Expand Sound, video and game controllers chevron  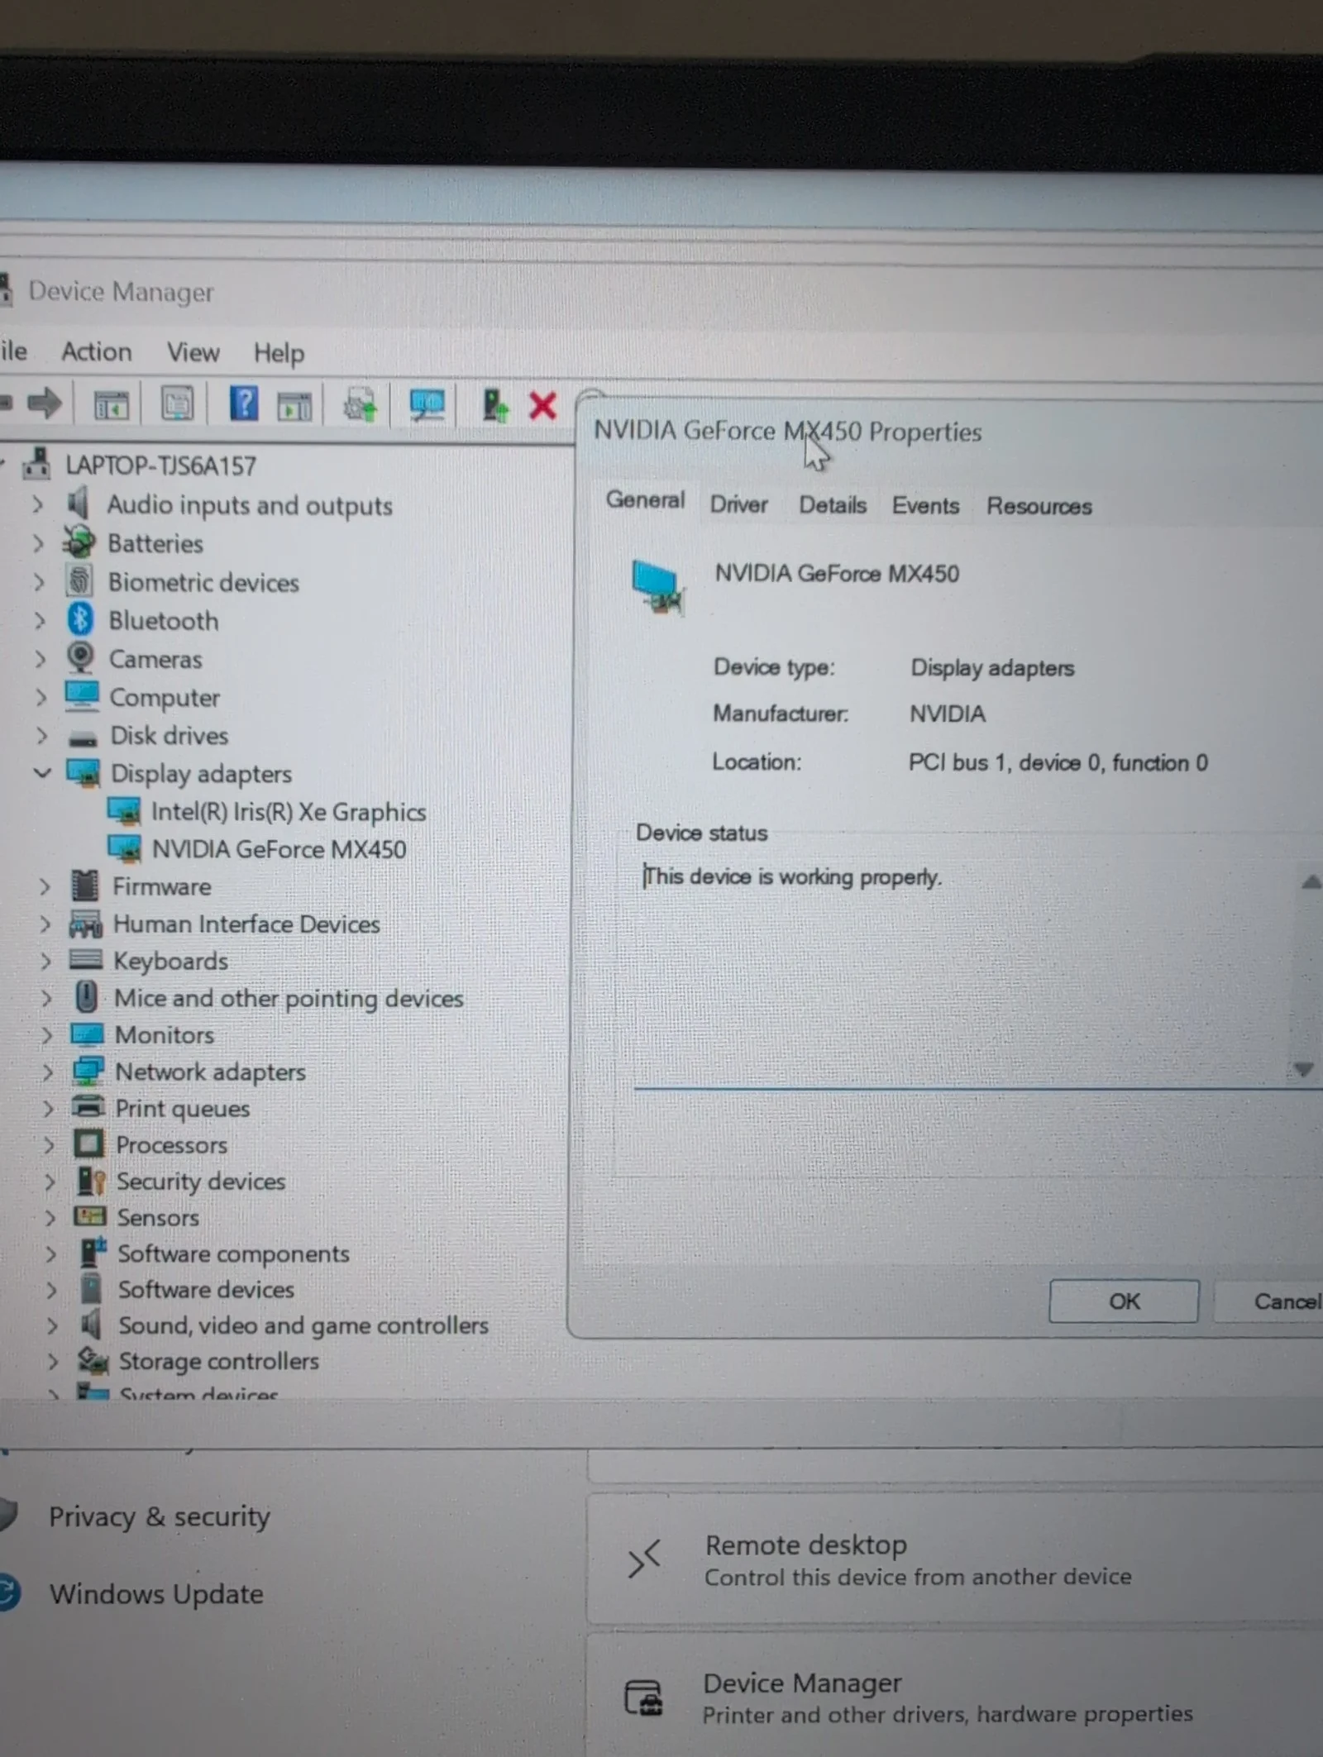tap(52, 1325)
